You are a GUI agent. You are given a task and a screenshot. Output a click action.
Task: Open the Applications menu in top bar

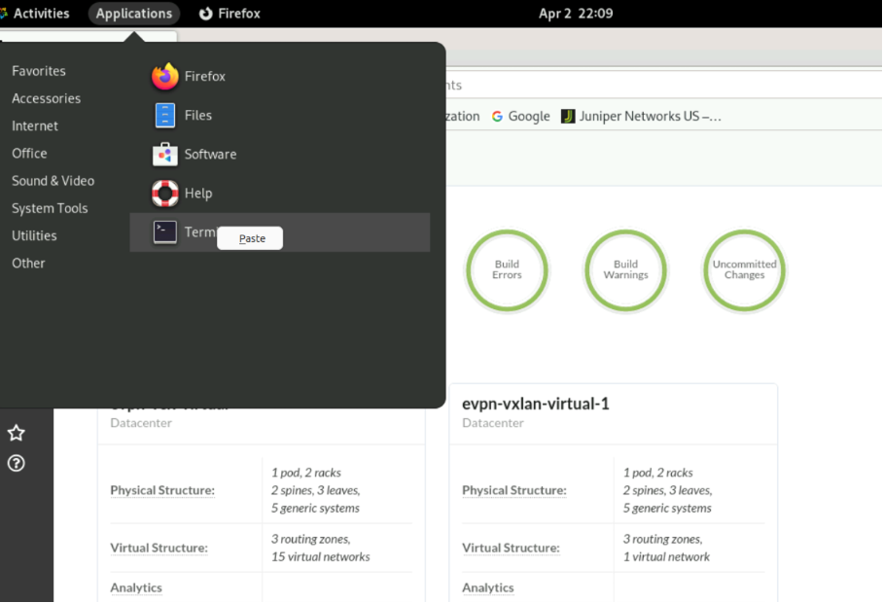(x=134, y=14)
